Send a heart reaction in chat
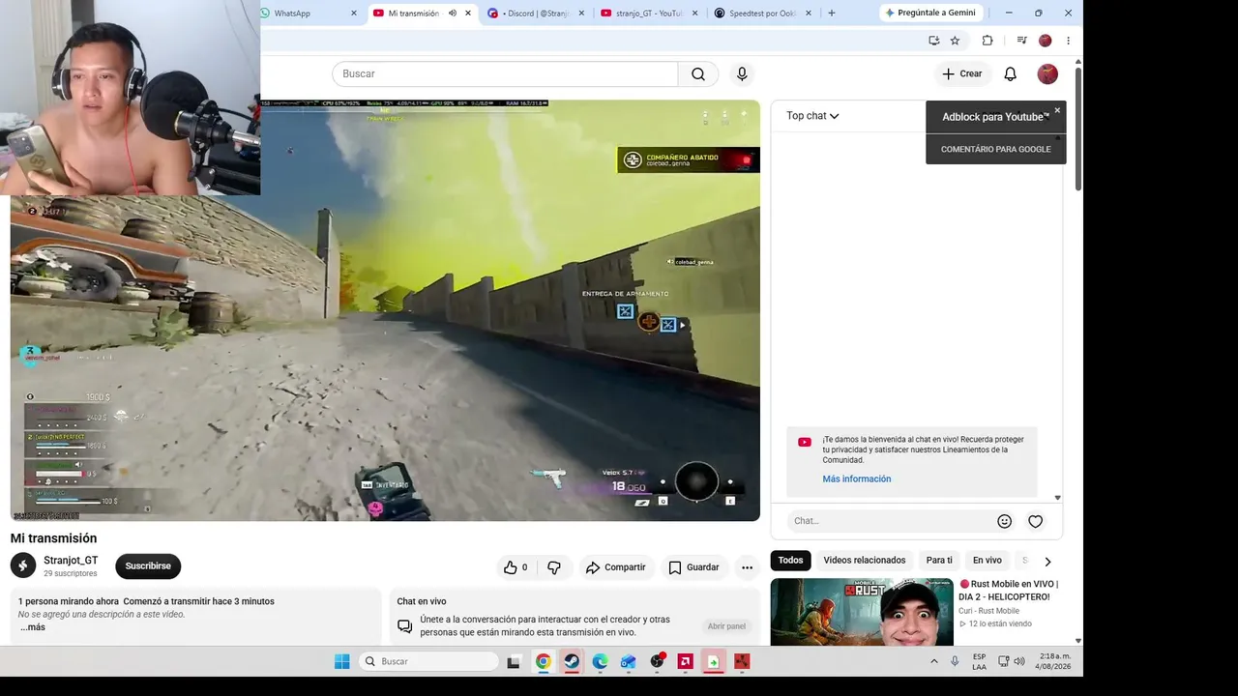1238x696 pixels. point(1035,521)
